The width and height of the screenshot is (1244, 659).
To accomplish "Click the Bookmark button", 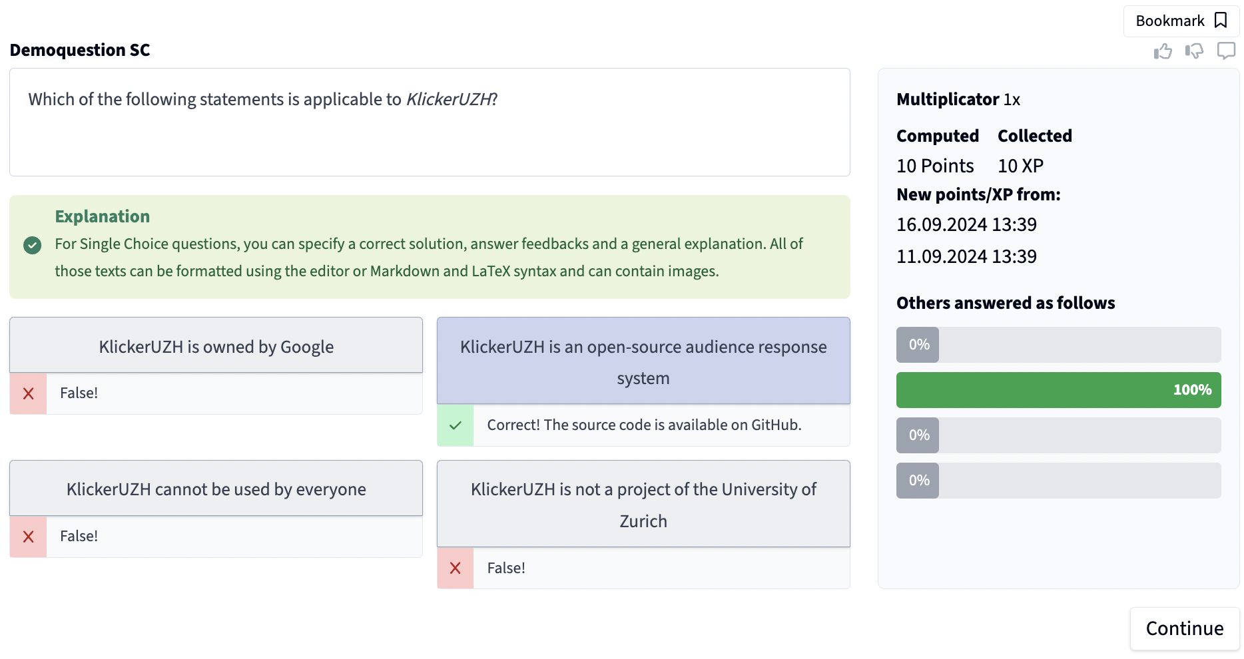I will coord(1180,21).
